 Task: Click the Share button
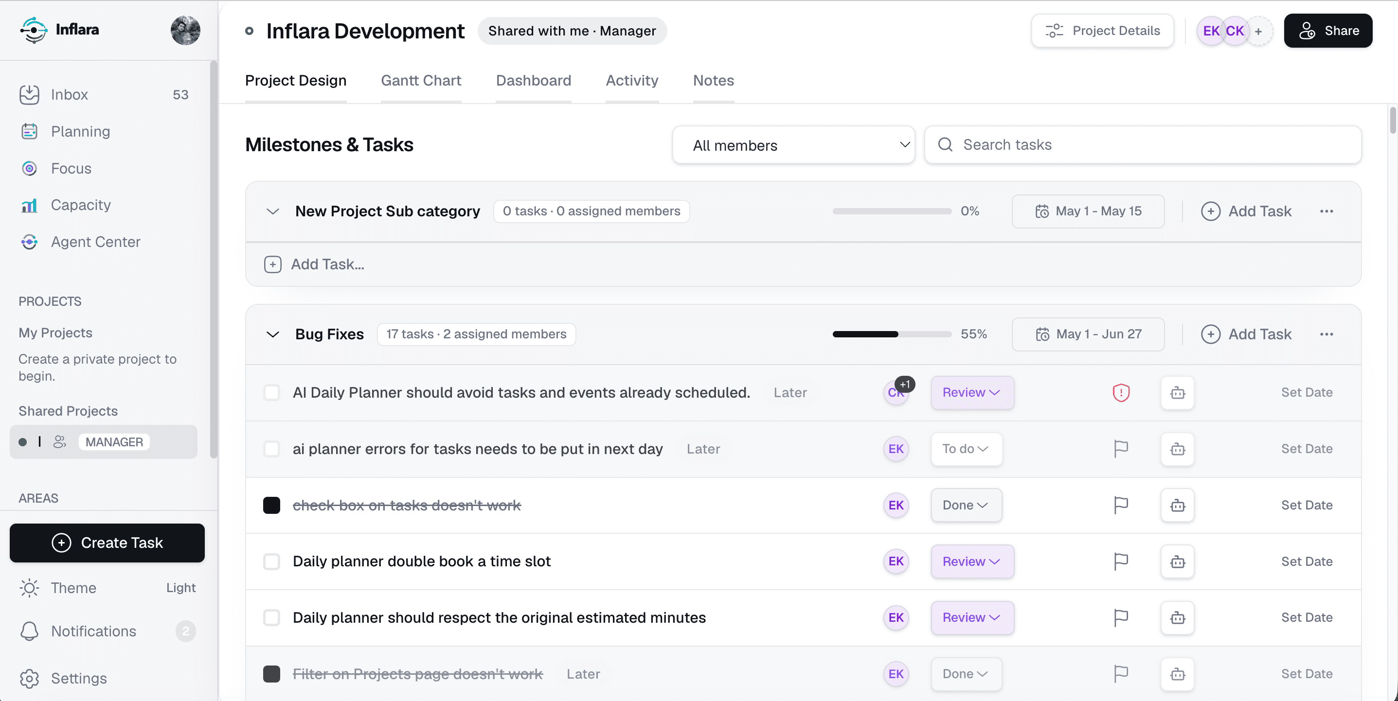pyautogui.click(x=1327, y=31)
